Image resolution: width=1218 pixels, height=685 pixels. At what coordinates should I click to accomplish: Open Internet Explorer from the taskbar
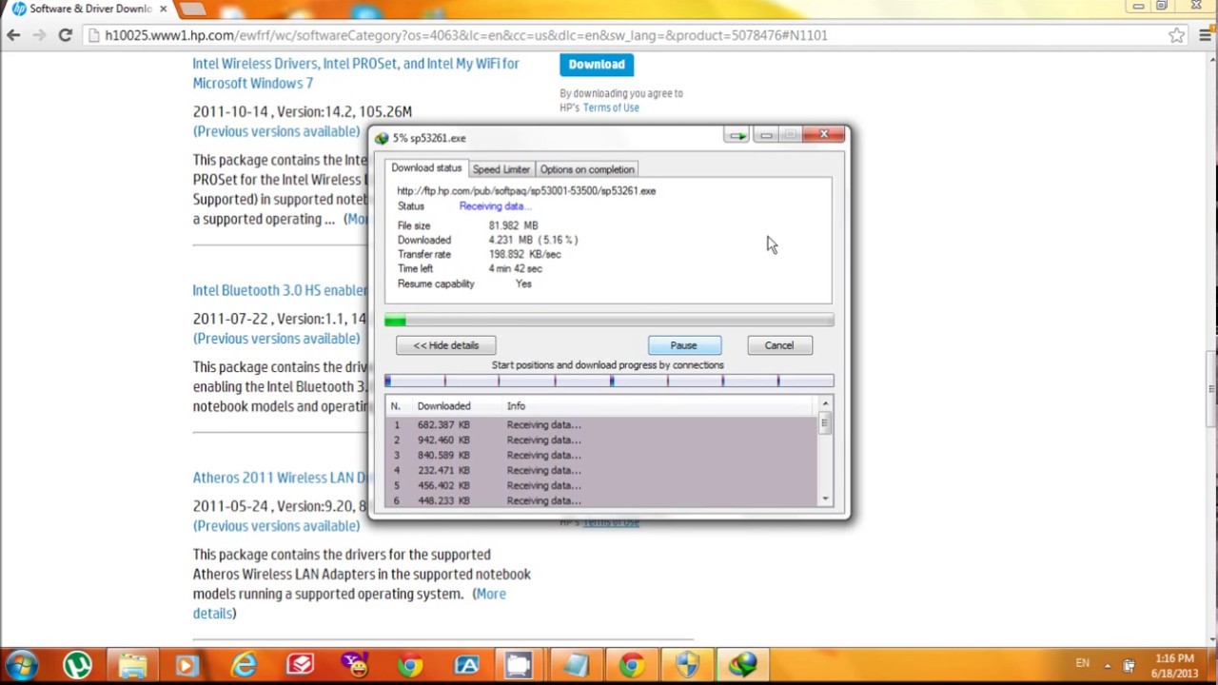(x=244, y=665)
